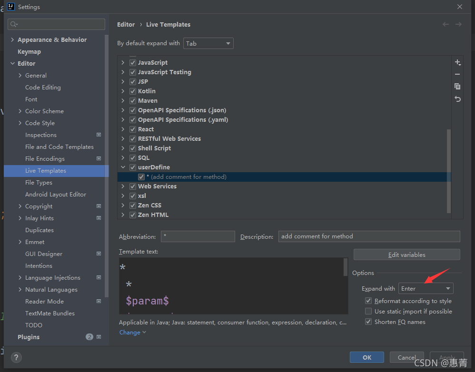
Task: Open the help question mark button
Action: (16, 357)
